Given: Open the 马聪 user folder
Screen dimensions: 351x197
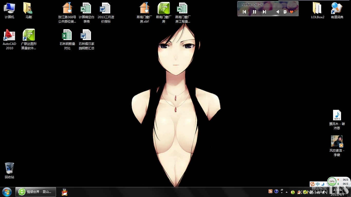Looking at the screenshot, I should [29, 11].
